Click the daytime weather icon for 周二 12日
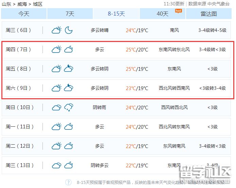Image resolution: width=236 pixels, height=188 pixels. [x=56, y=146]
